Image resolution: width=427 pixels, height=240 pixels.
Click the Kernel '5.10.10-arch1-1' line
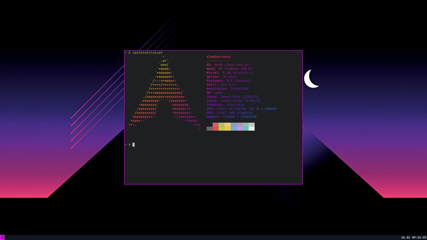pos(230,73)
